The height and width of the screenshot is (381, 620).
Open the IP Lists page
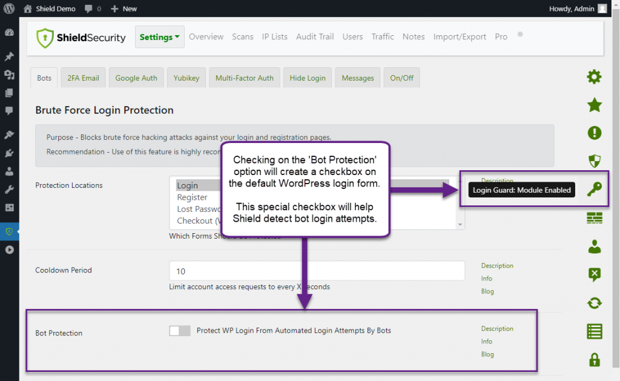(x=274, y=37)
